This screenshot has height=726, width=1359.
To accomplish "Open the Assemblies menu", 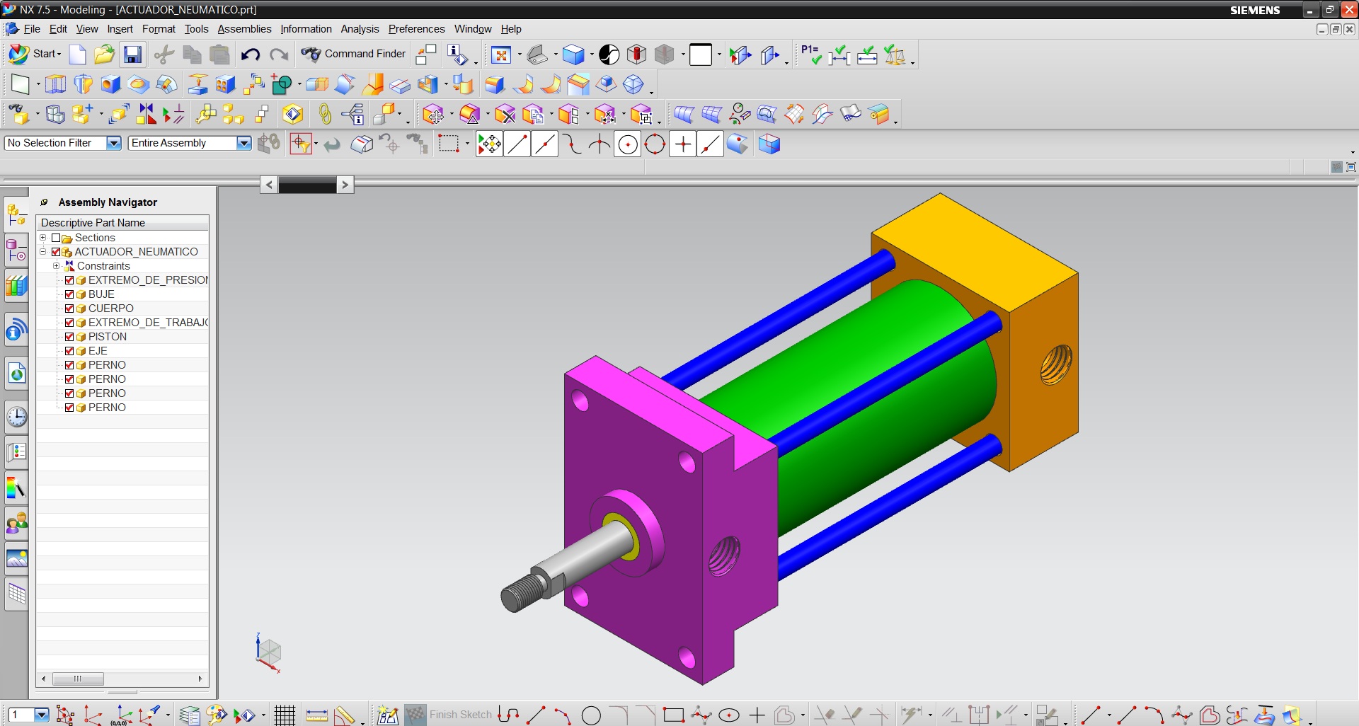I will pyautogui.click(x=244, y=29).
